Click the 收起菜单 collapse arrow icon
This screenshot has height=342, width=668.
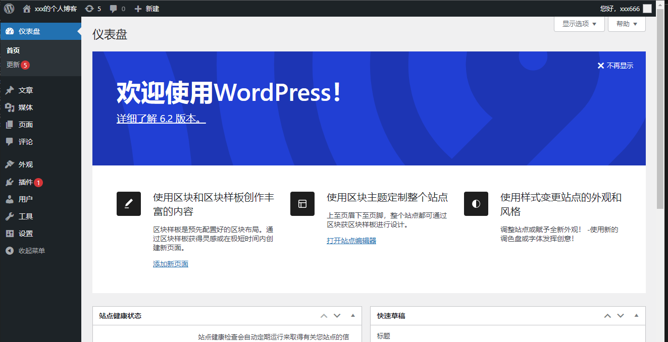[10, 251]
